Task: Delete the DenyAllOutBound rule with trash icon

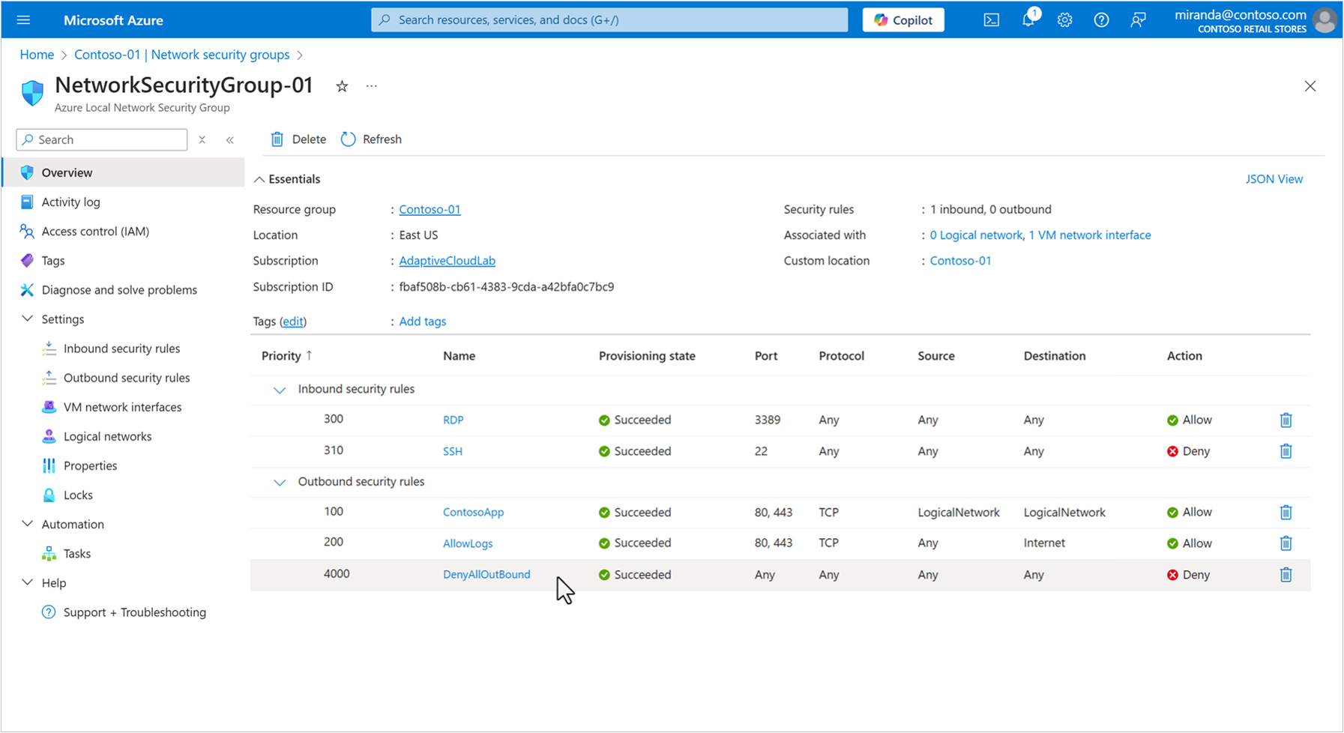Action: pos(1286,574)
